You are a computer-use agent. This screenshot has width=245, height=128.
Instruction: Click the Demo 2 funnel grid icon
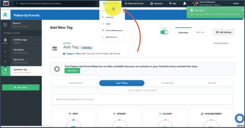tap(5, 25)
